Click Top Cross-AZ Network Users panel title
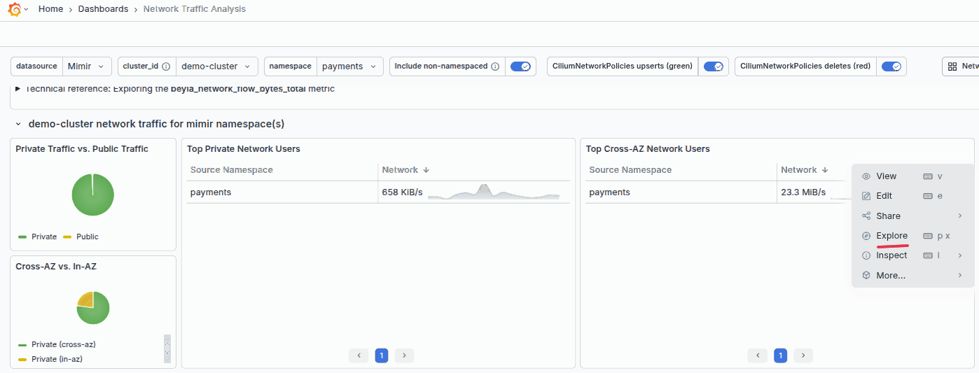The width and height of the screenshot is (979, 373). tap(648, 149)
